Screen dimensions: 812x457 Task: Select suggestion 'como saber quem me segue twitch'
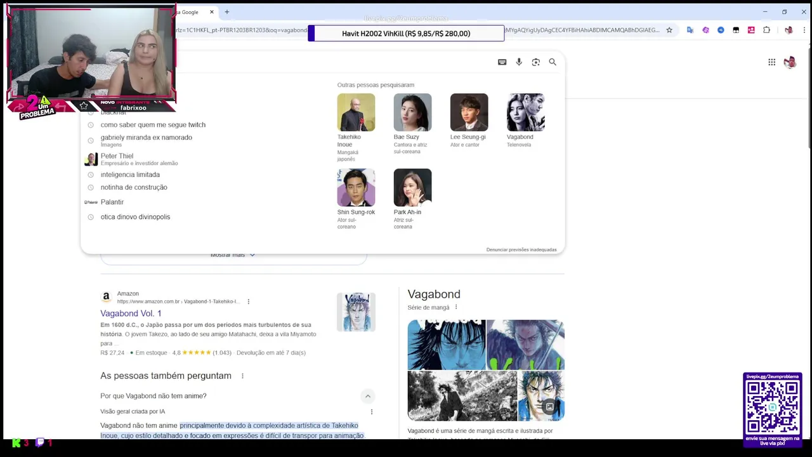click(153, 125)
